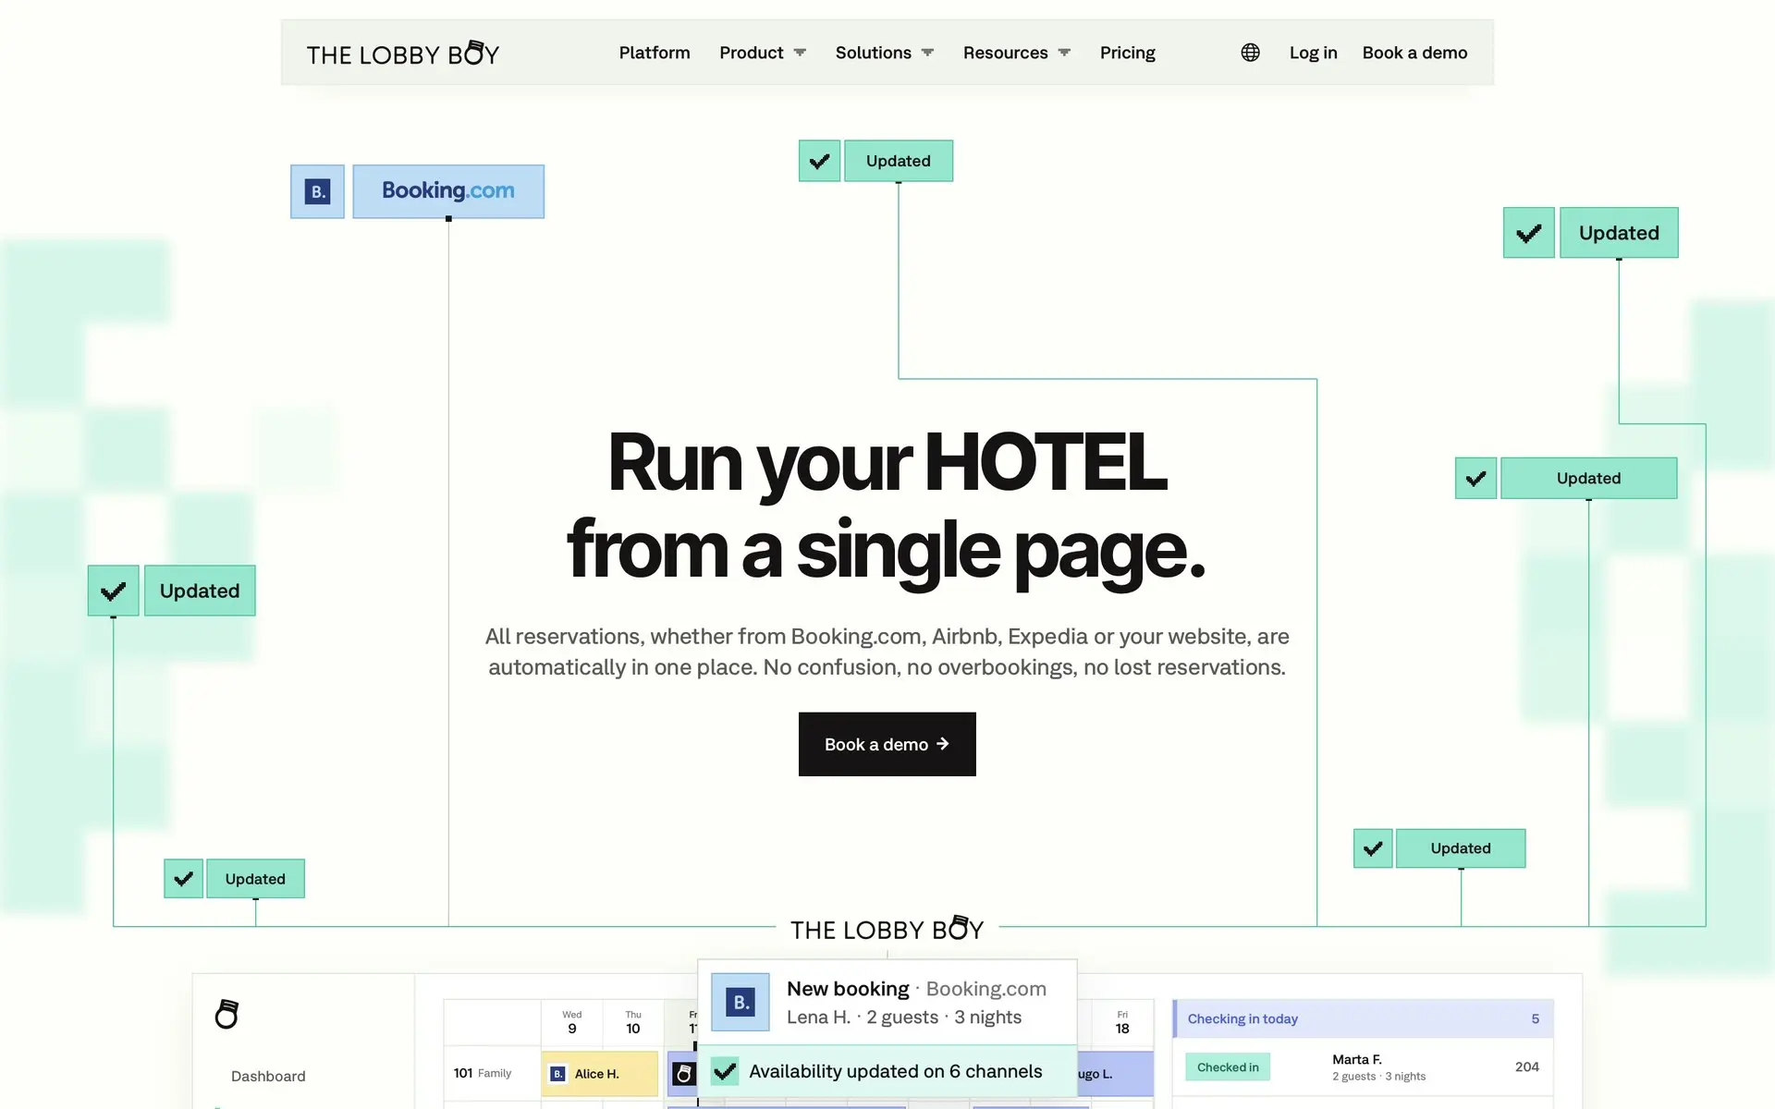Select Thu 10 calendar date
The width and height of the screenshot is (1775, 1109).
(x=633, y=1022)
